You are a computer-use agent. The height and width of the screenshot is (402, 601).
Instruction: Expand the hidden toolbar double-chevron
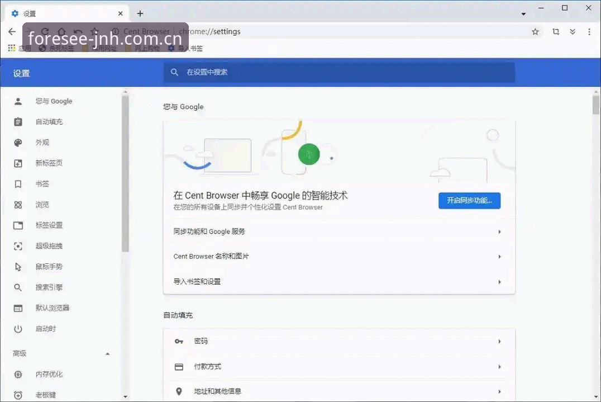573,32
